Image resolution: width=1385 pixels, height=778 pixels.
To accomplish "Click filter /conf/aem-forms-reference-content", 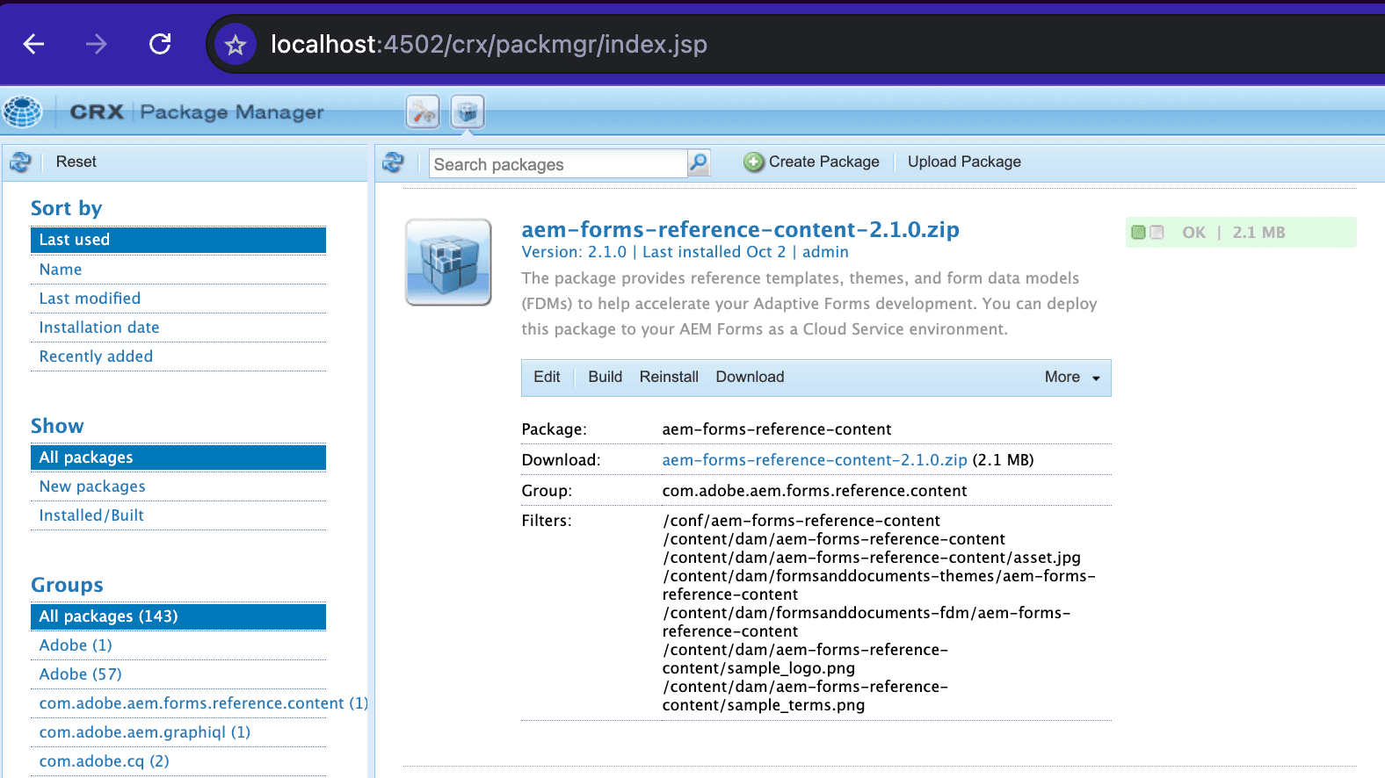I will pos(801,521).
